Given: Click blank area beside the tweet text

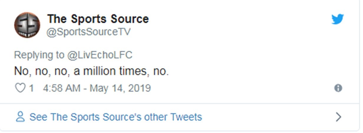Looking at the screenshot, I should click(251, 71).
